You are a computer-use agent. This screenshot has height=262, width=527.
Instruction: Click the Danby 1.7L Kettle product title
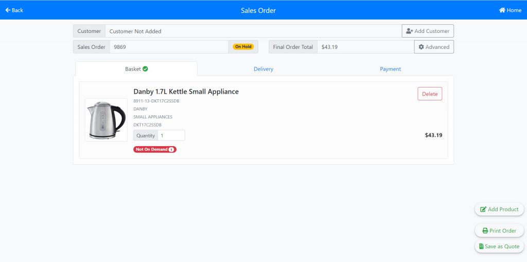coord(186,92)
